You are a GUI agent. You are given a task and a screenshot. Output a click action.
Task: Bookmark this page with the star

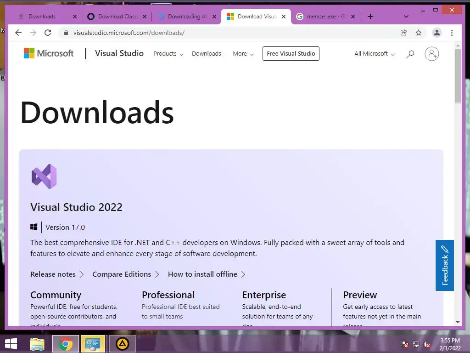pos(419,33)
